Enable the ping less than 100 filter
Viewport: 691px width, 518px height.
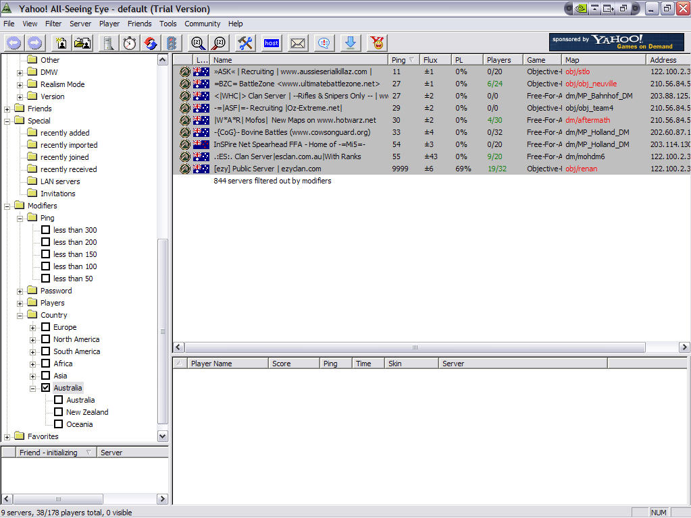[45, 266]
